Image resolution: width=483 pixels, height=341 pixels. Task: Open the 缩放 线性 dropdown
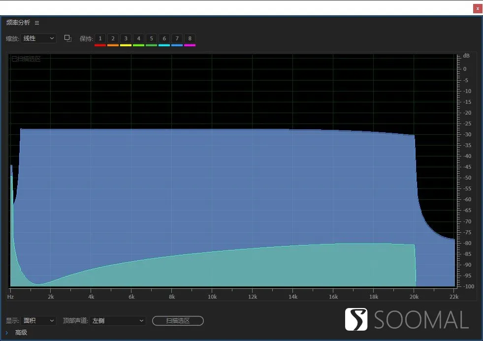tap(38, 38)
